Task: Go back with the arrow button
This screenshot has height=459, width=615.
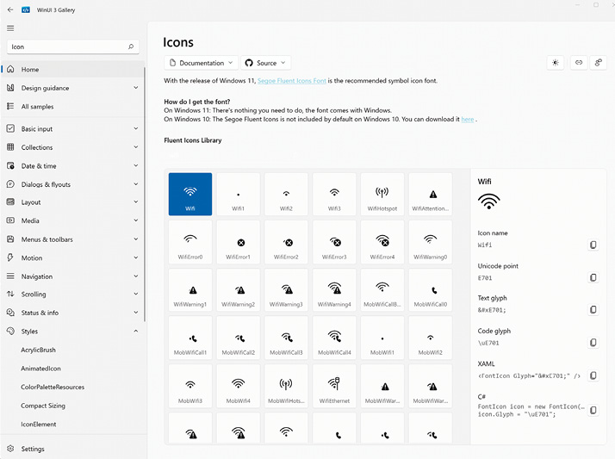Action: (10, 9)
